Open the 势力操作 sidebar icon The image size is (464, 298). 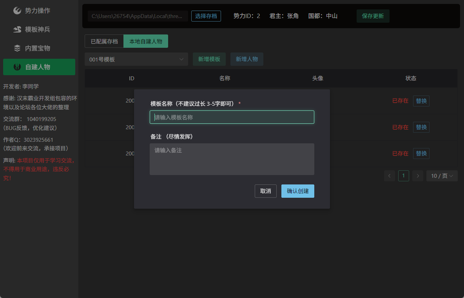pyautogui.click(x=17, y=11)
